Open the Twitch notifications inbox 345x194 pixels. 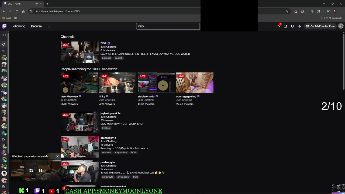285,26
